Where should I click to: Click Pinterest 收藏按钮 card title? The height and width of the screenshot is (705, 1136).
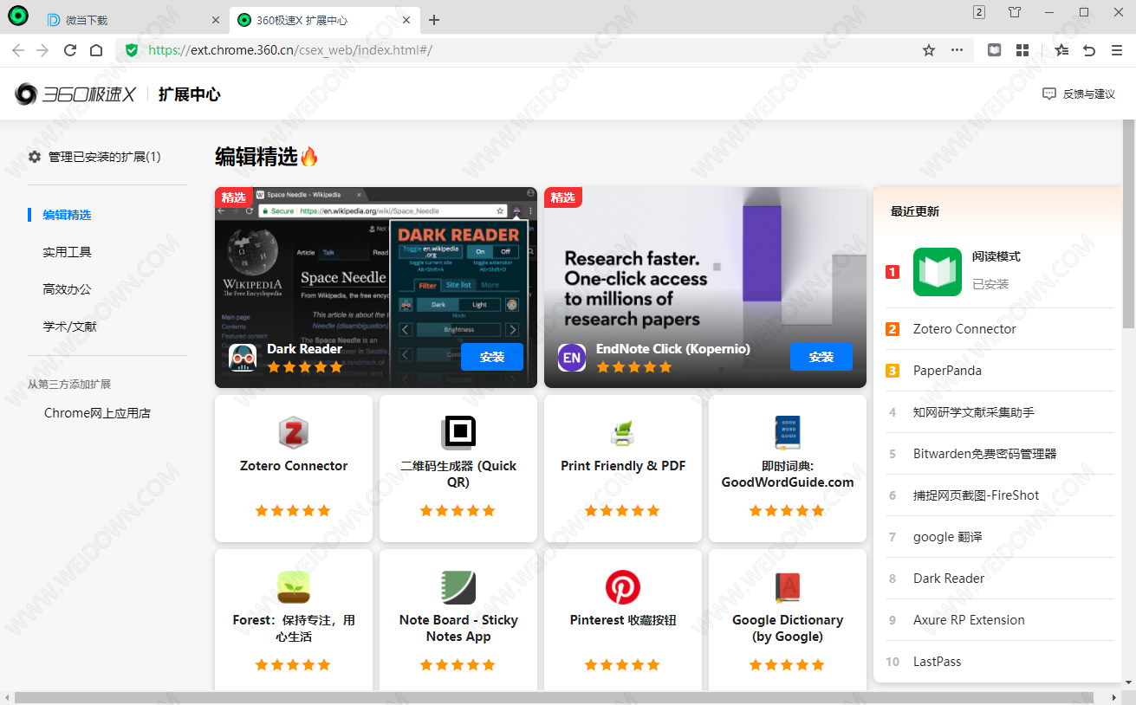click(623, 620)
